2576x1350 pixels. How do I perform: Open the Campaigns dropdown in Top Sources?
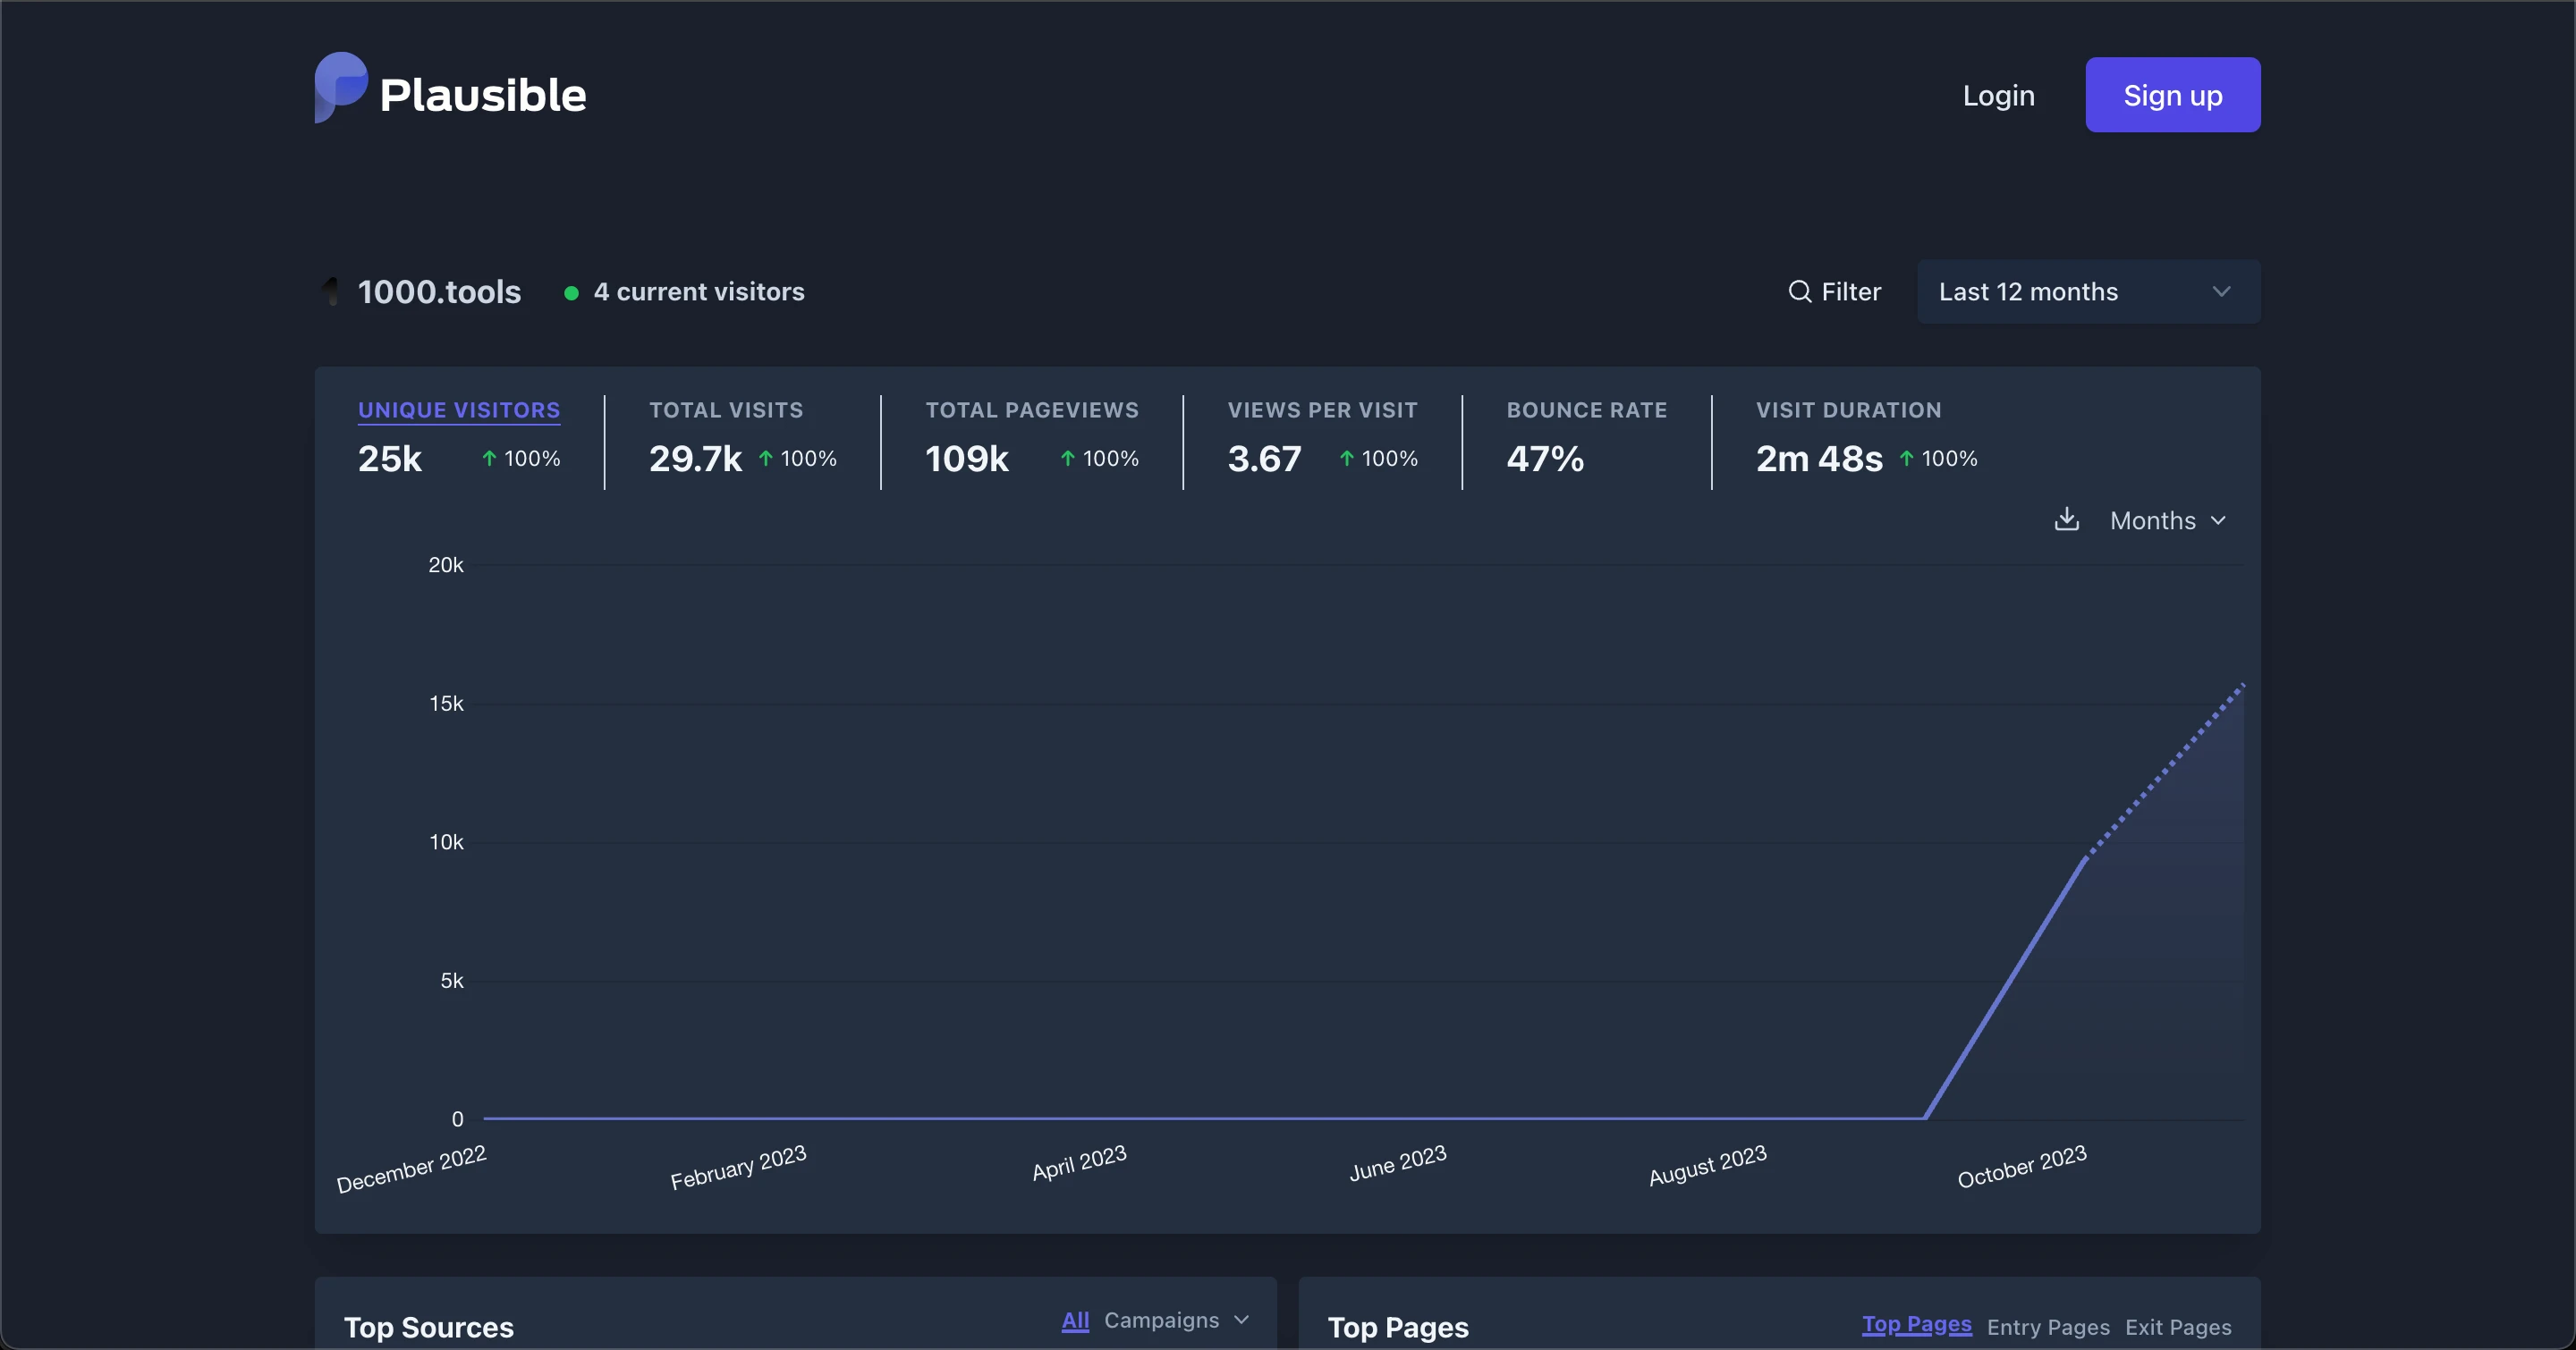(1176, 1320)
